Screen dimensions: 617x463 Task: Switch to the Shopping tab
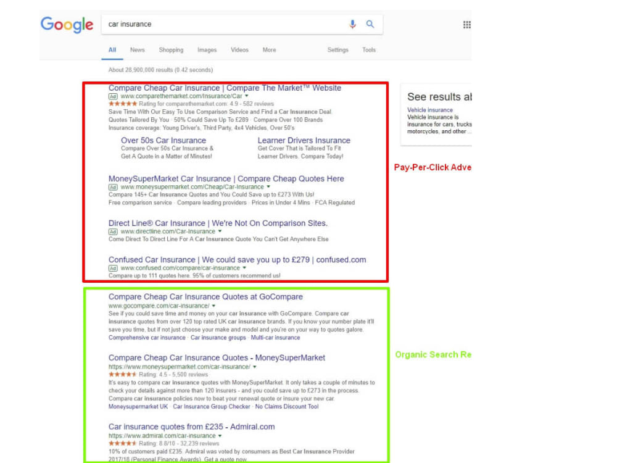(171, 50)
